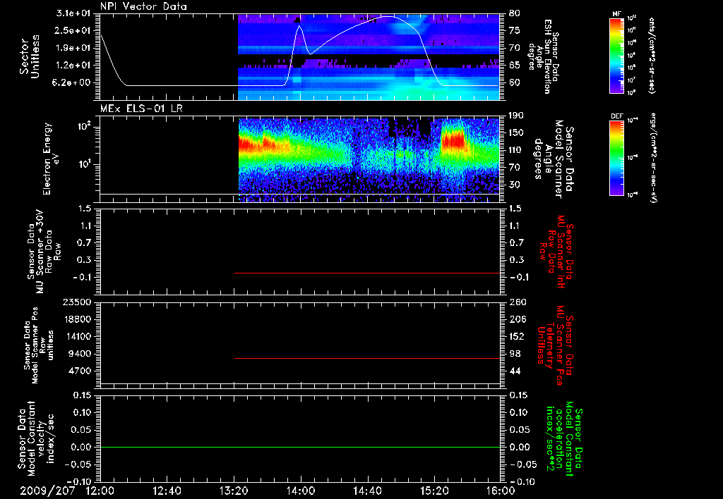Viewport: 723px width, 499px height.
Task: Click the 'MU Scanner +30V Raw Data' label
Action: [44, 252]
